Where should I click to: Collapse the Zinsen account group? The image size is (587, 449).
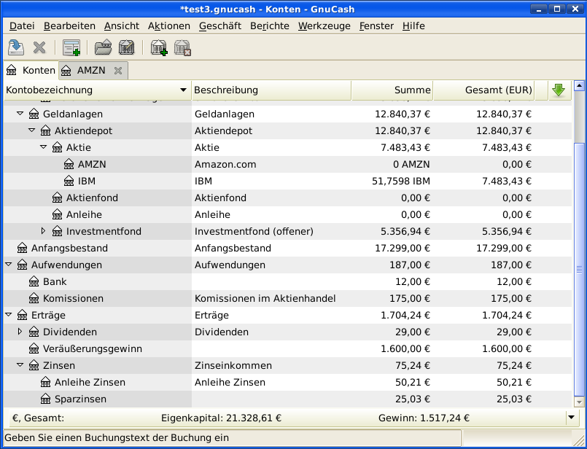(20, 365)
